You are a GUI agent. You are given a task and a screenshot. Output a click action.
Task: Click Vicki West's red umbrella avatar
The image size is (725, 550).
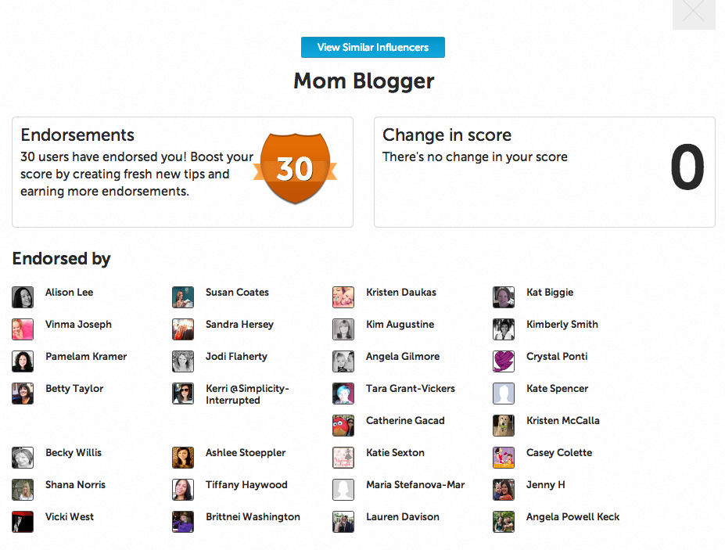click(x=23, y=522)
